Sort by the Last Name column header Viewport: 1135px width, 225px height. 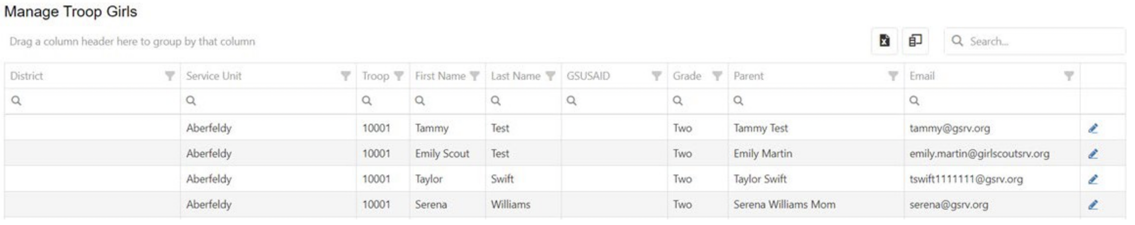click(x=516, y=76)
